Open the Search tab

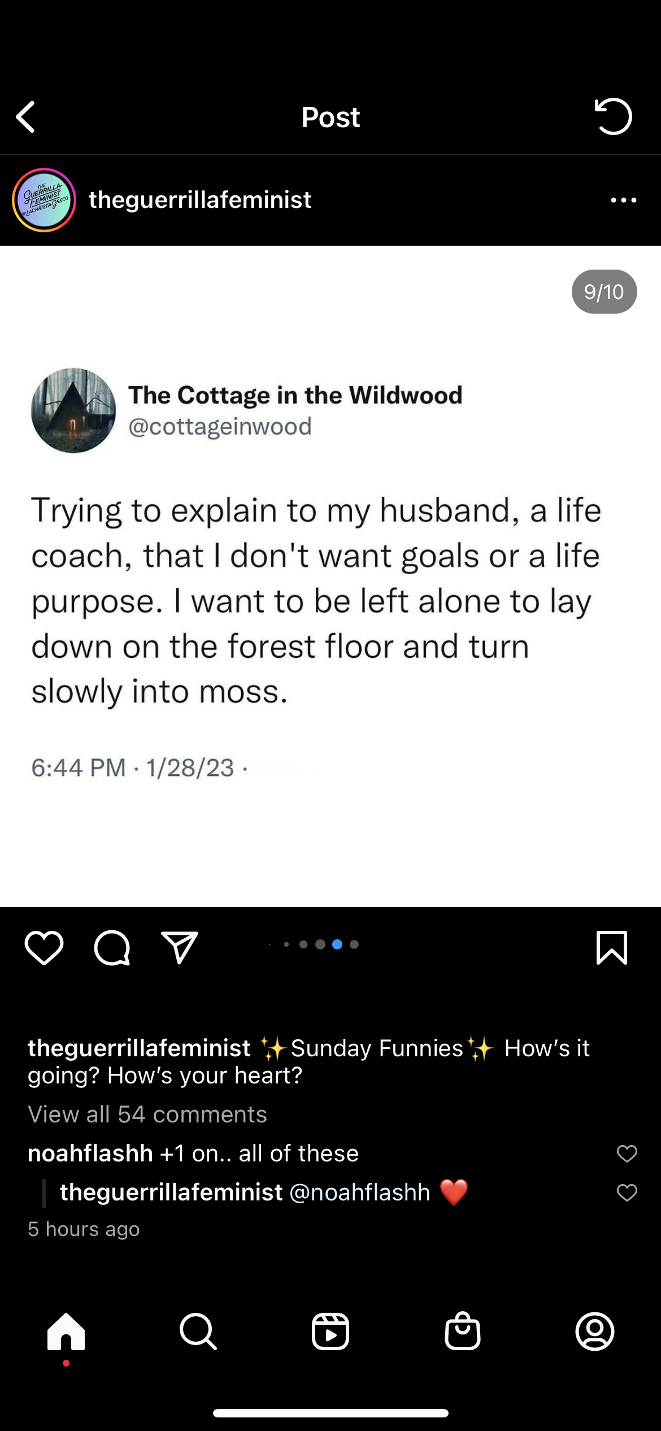[198, 1332]
